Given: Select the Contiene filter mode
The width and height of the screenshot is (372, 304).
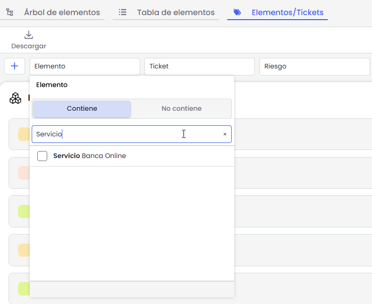Looking at the screenshot, I should (x=82, y=109).
